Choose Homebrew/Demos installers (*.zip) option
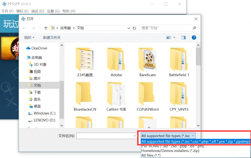This screenshot has height=158, width=251. pyautogui.click(x=171, y=151)
